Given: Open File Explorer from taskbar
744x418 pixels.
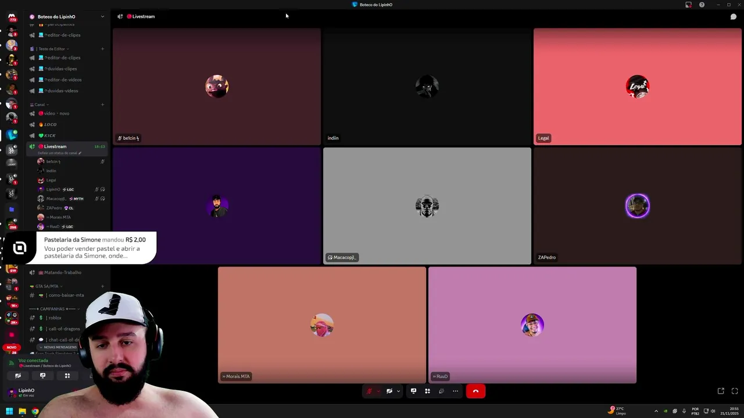Looking at the screenshot, I should pyautogui.click(x=22, y=412).
